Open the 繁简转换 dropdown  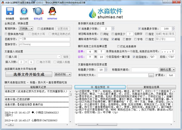click(26, 29)
